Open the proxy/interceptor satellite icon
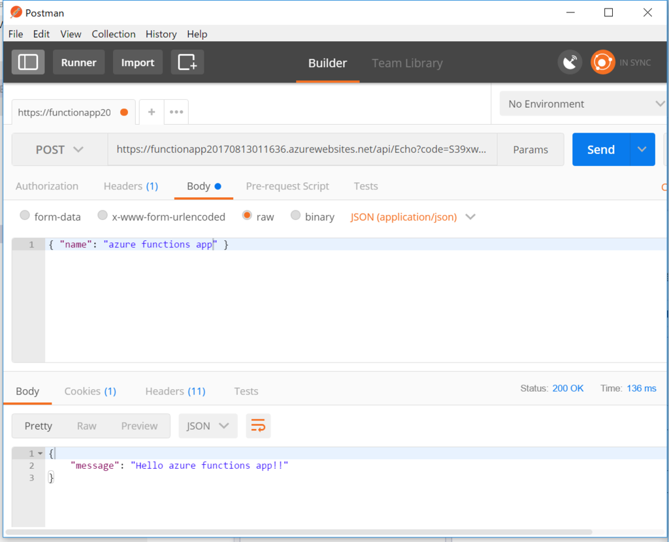Screen dimensions: 669x542 (x=570, y=62)
